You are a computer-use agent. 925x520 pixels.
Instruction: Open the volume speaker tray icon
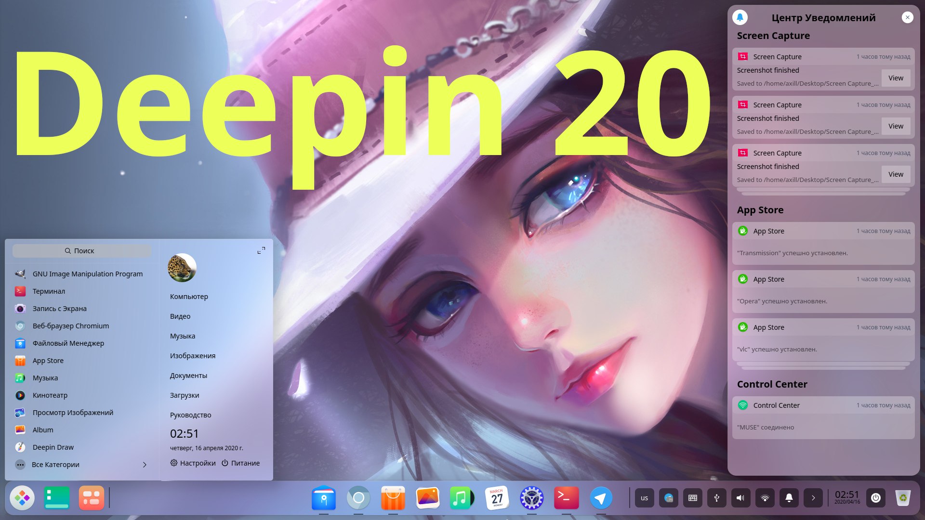741,498
